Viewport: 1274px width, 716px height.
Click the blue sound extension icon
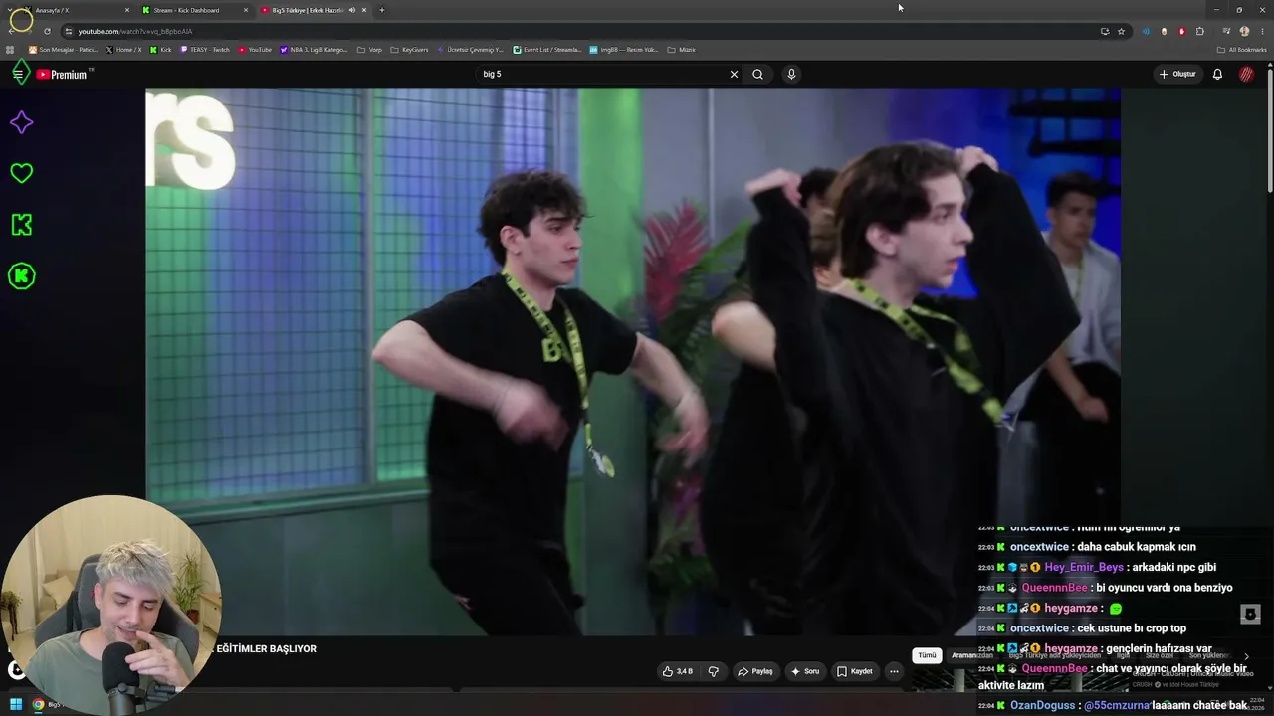coord(1146,31)
